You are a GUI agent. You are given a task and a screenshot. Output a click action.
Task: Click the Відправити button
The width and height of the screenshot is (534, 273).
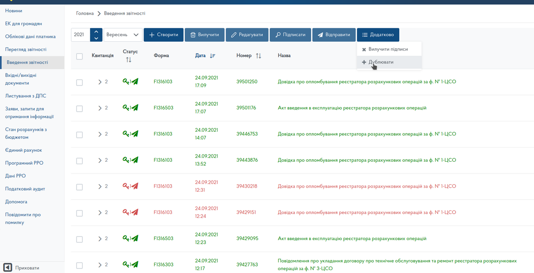tap(334, 35)
